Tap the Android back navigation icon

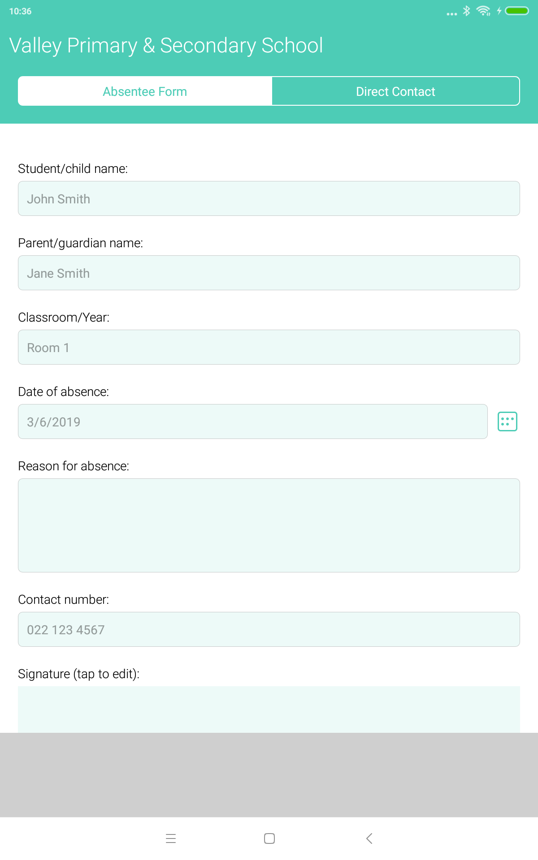tap(369, 838)
